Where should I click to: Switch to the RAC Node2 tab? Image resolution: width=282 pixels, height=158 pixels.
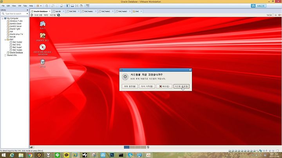pyautogui.click(x=106, y=11)
